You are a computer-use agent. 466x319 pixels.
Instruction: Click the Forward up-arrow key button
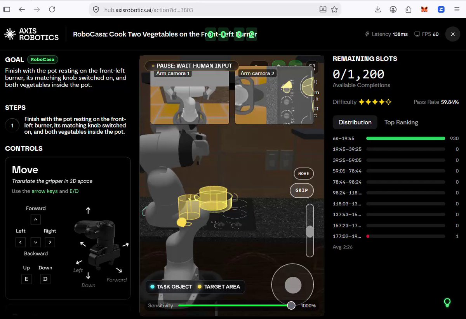[x=35, y=219]
